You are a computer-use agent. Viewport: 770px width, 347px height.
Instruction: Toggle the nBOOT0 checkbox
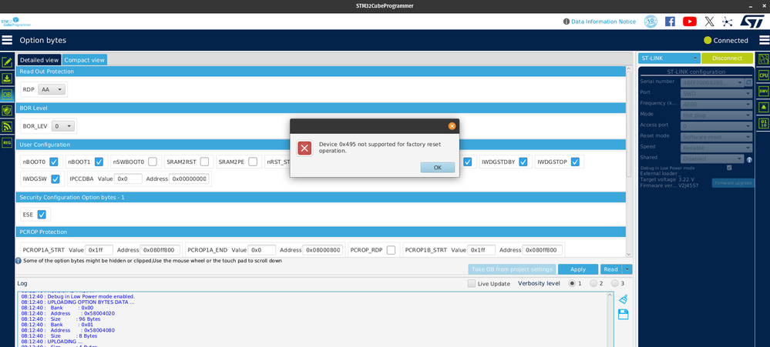54,162
